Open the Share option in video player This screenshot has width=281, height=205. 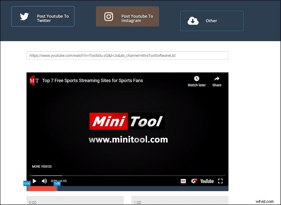(x=217, y=81)
